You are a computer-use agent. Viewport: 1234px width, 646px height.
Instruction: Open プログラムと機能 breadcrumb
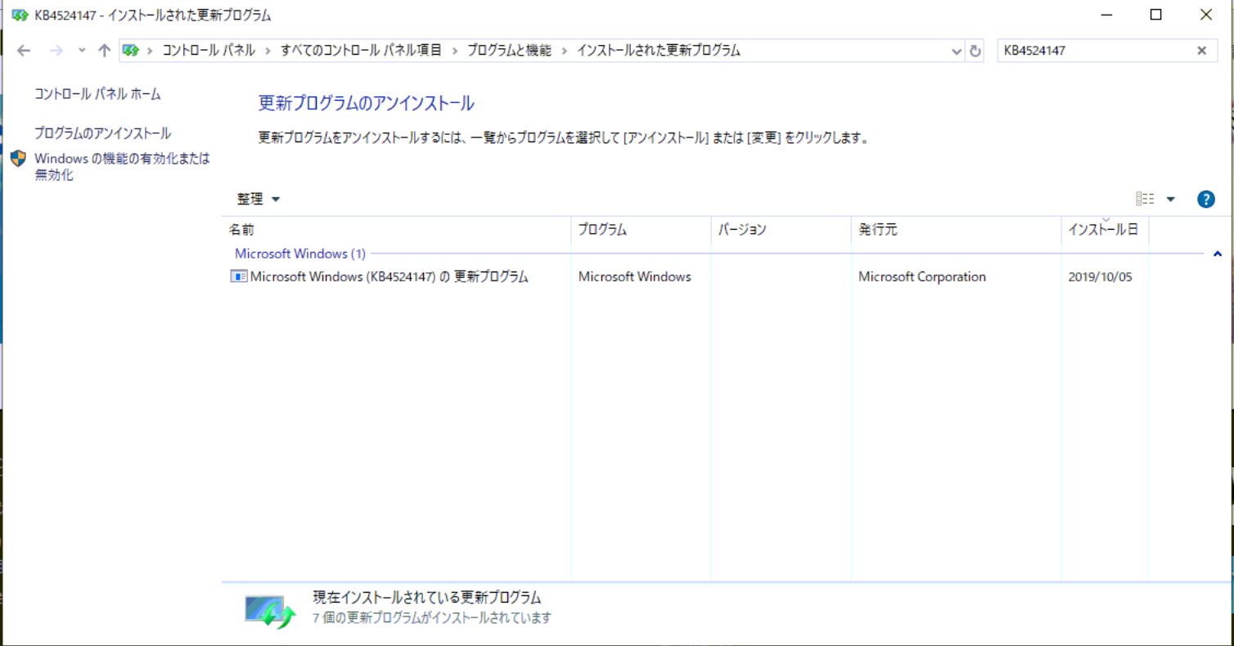(x=509, y=51)
